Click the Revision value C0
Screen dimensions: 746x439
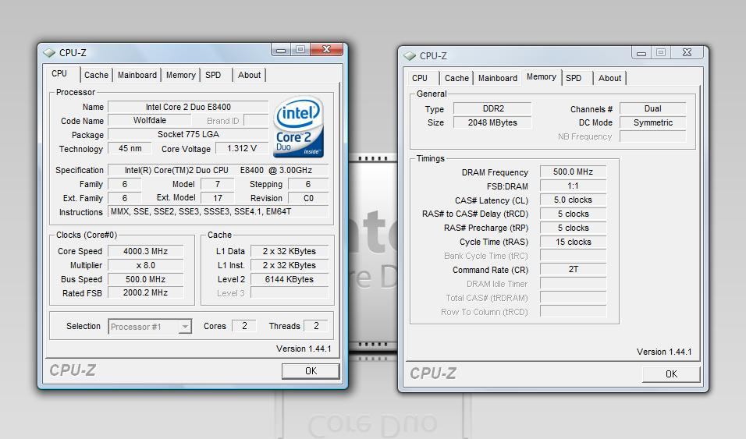point(308,198)
